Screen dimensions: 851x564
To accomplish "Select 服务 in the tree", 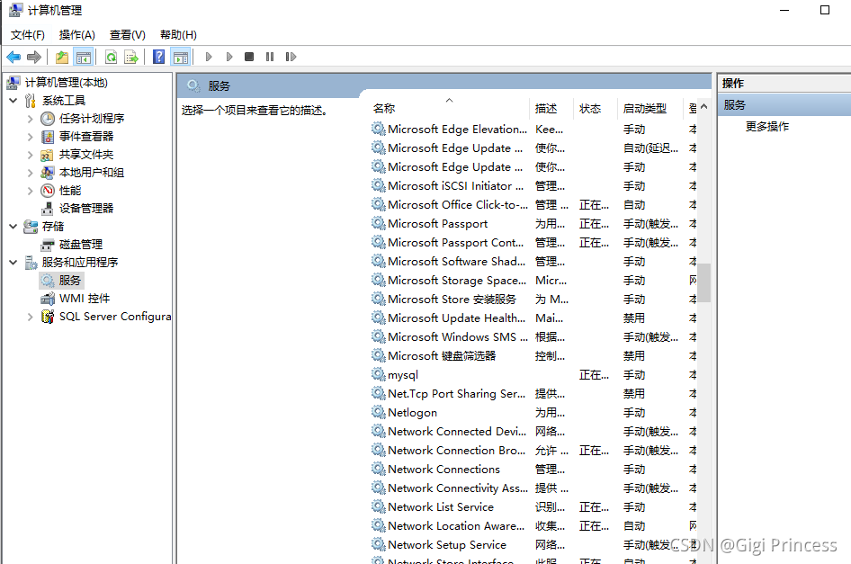I will [x=61, y=280].
